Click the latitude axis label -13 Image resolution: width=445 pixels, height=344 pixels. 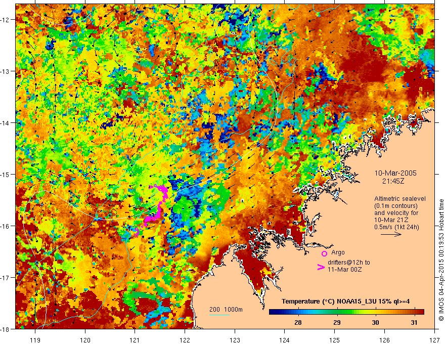click(6, 71)
